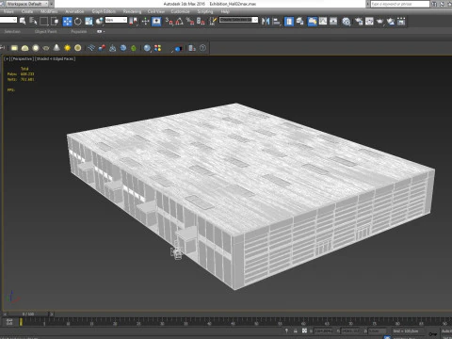Viewport: 452px width, 339px height.
Task: Toggle the Scene Explorer panel
Action: point(289,22)
